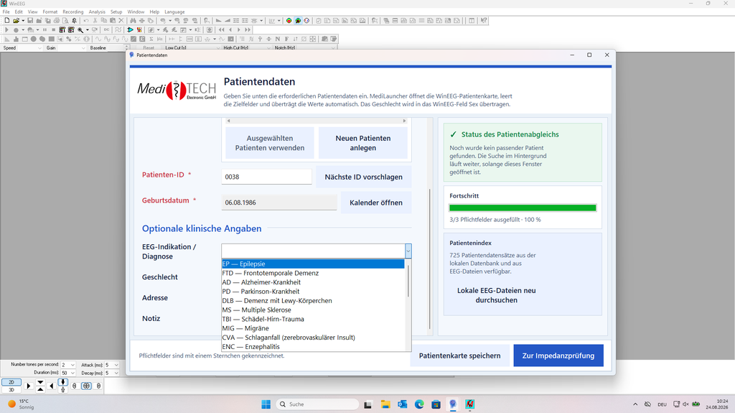Click the green play arrow toolbar icon
Screen dimensions: 735x413
(x=131, y=29)
